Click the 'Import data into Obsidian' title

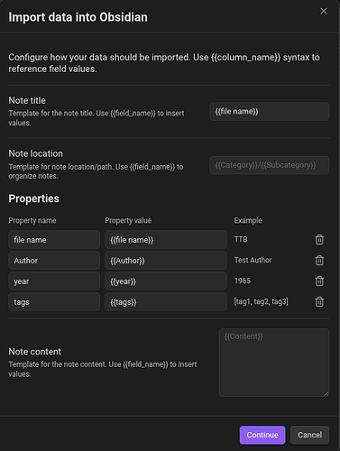point(78,17)
